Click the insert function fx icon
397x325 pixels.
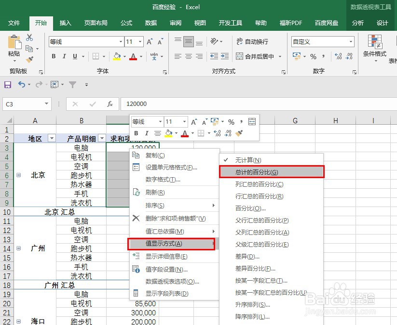coord(110,104)
